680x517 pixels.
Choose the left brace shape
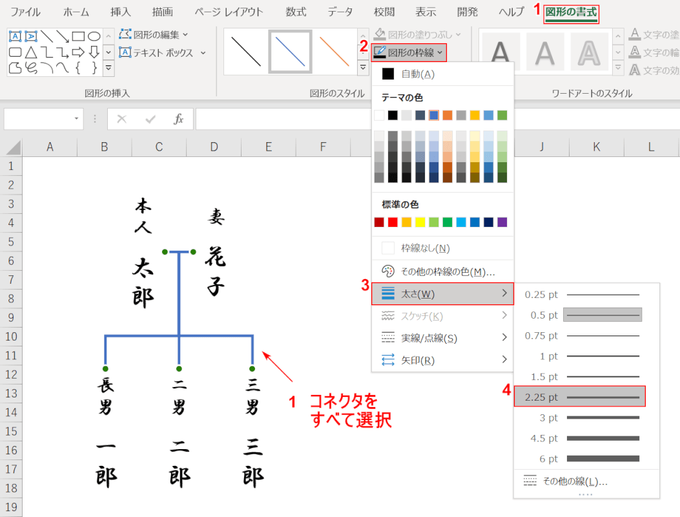coord(78,67)
